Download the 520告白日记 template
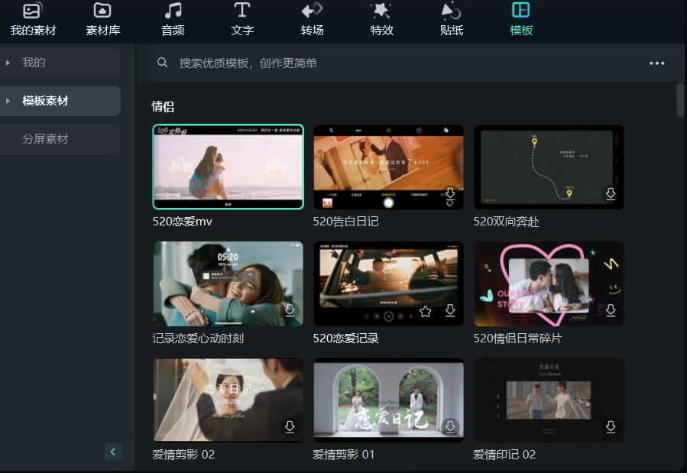The width and height of the screenshot is (687, 473). [450, 194]
